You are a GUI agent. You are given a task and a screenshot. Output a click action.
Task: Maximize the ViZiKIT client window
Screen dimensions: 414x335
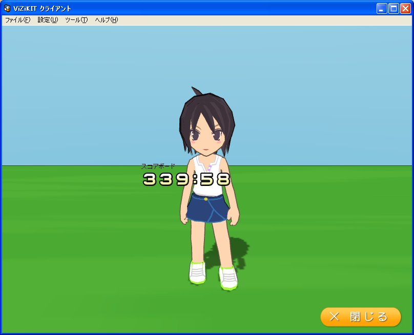(x=394, y=9)
